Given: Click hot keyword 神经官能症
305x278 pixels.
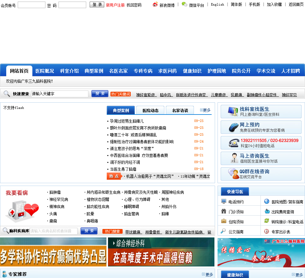Looking at the screenshot, I should (x=146, y=95).
